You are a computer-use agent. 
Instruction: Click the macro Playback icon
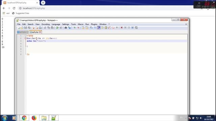tap(129, 28)
